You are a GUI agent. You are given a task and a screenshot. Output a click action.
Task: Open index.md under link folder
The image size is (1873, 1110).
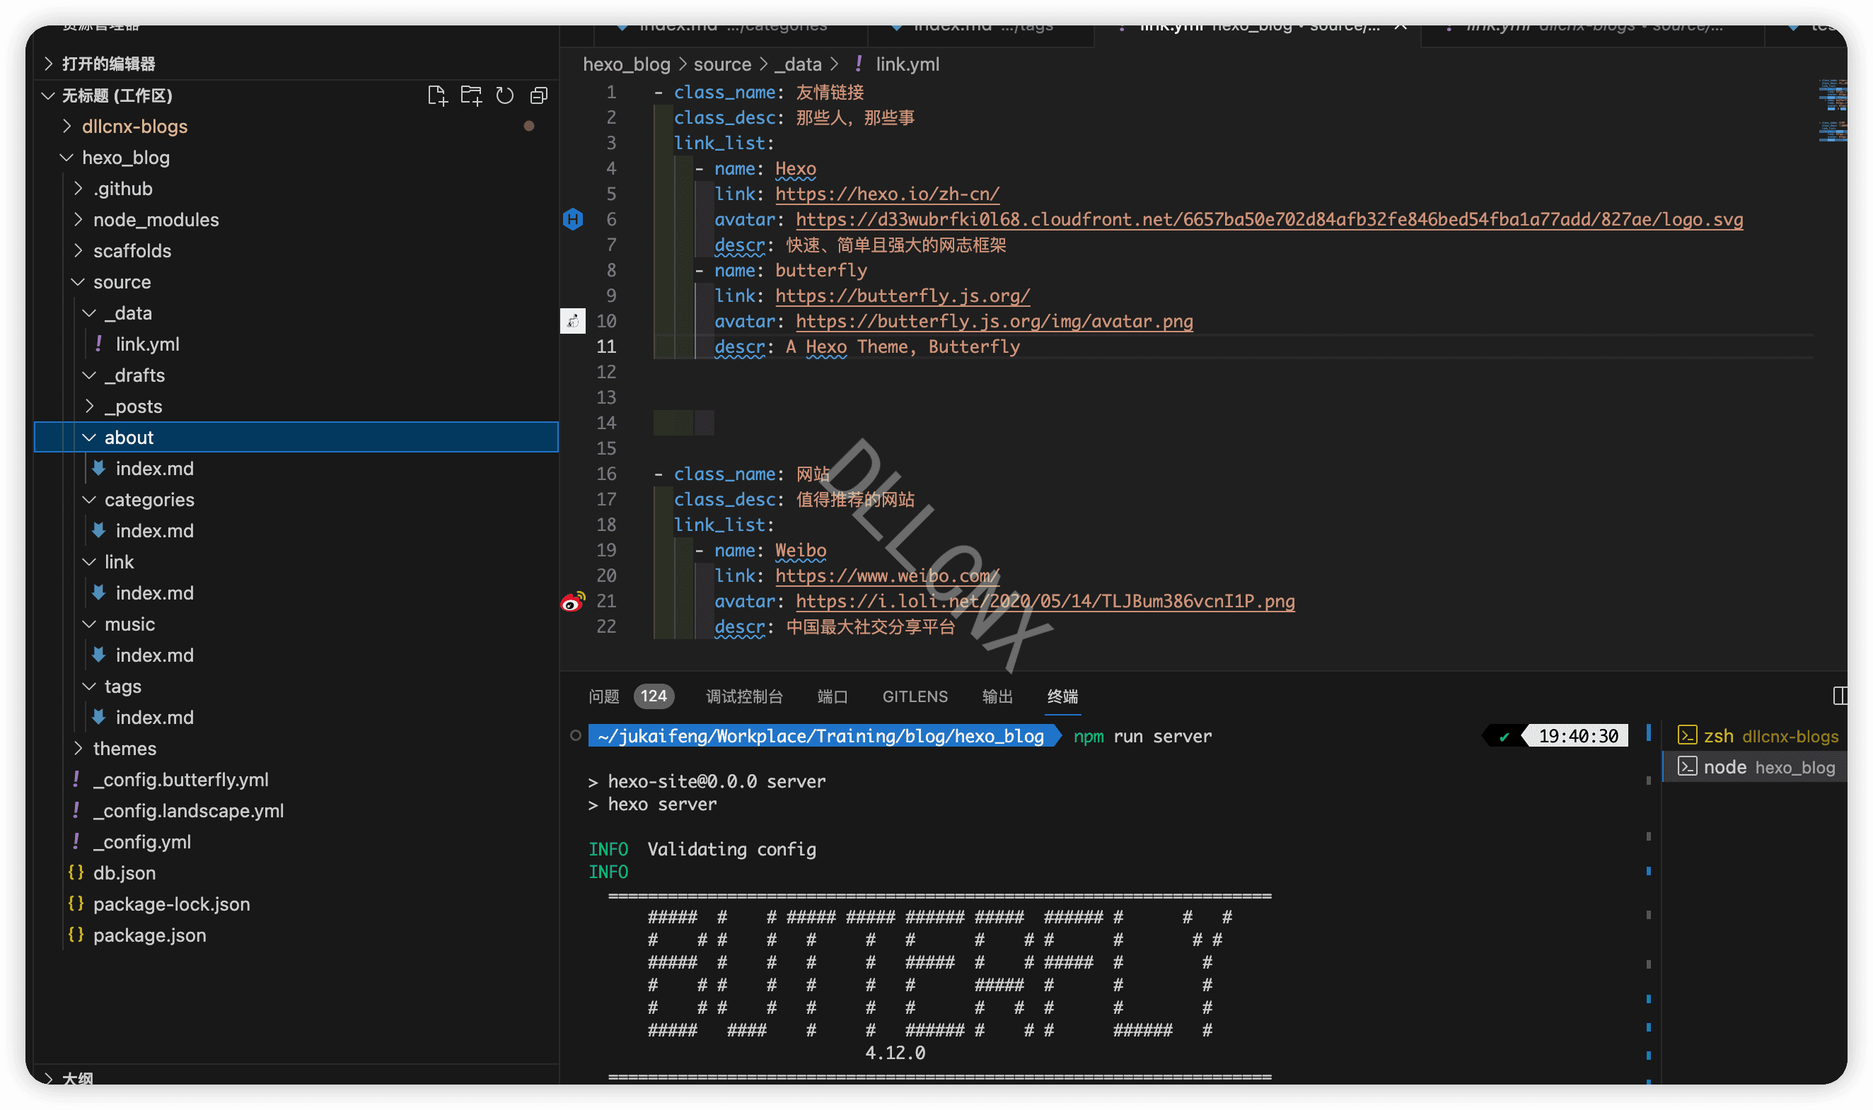pyautogui.click(x=154, y=592)
